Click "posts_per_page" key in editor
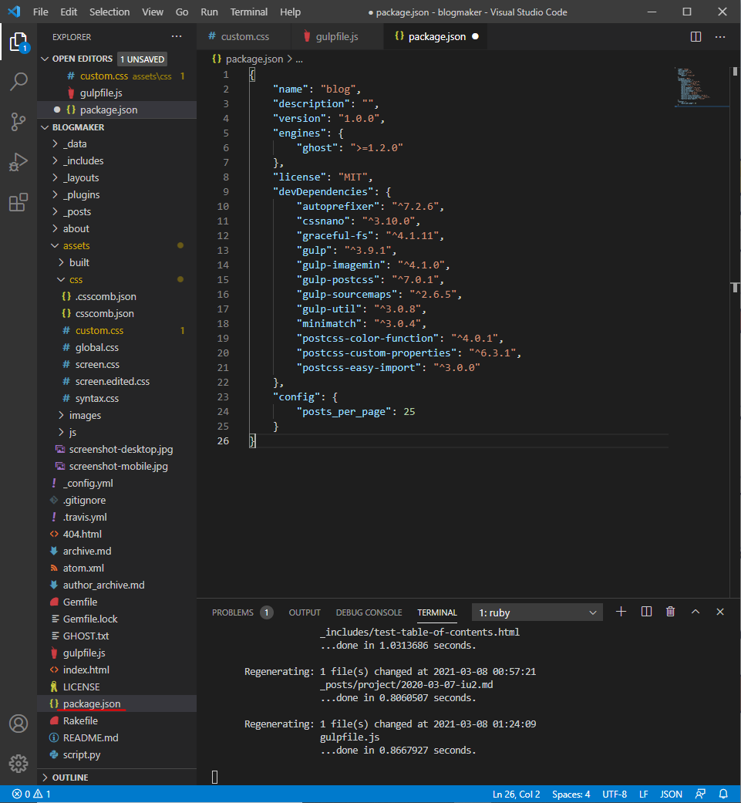The image size is (741, 803). (344, 412)
